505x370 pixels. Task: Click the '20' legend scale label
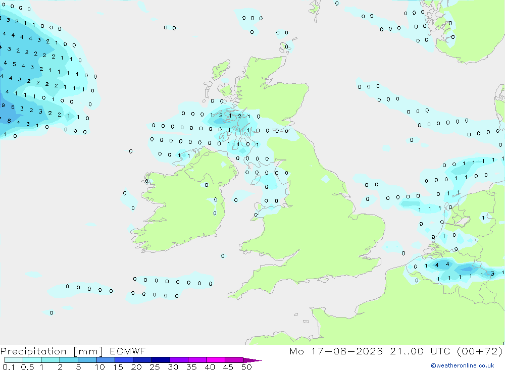click(x=136, y=367)
